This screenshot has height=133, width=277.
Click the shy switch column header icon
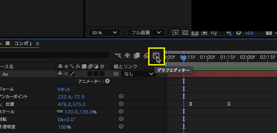[x=60, y=66]
